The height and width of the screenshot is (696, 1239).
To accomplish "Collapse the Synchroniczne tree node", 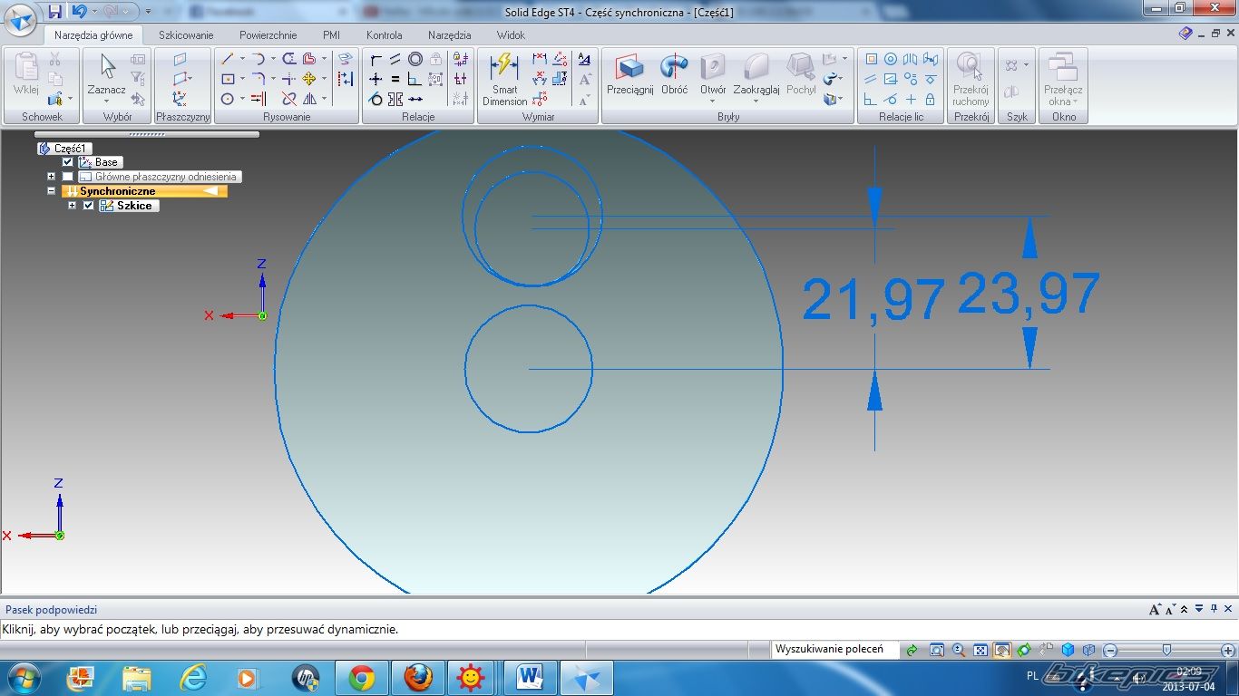I will (52, 191).
